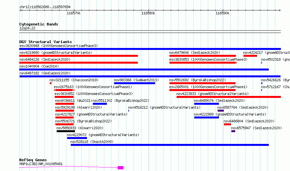Open nsv6486804 (Sedlazeck2020) label

coord(249,121)
